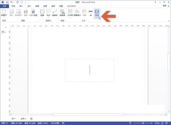
Task: Click the 角度: 0 DEG status entry
Action: coord(43,123)
